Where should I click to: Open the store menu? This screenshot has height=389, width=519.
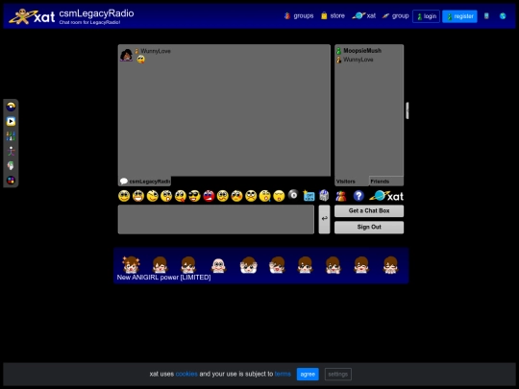333,16
